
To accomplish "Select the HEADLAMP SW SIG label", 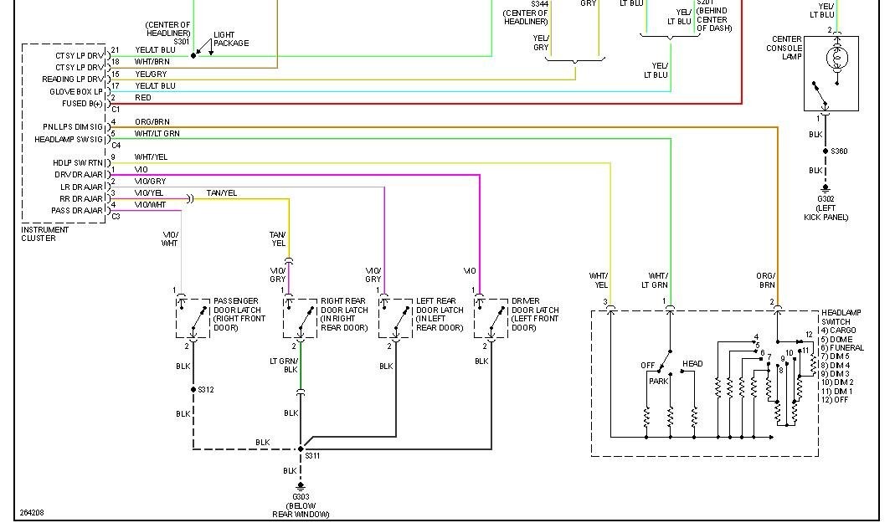I will point(69,140).
